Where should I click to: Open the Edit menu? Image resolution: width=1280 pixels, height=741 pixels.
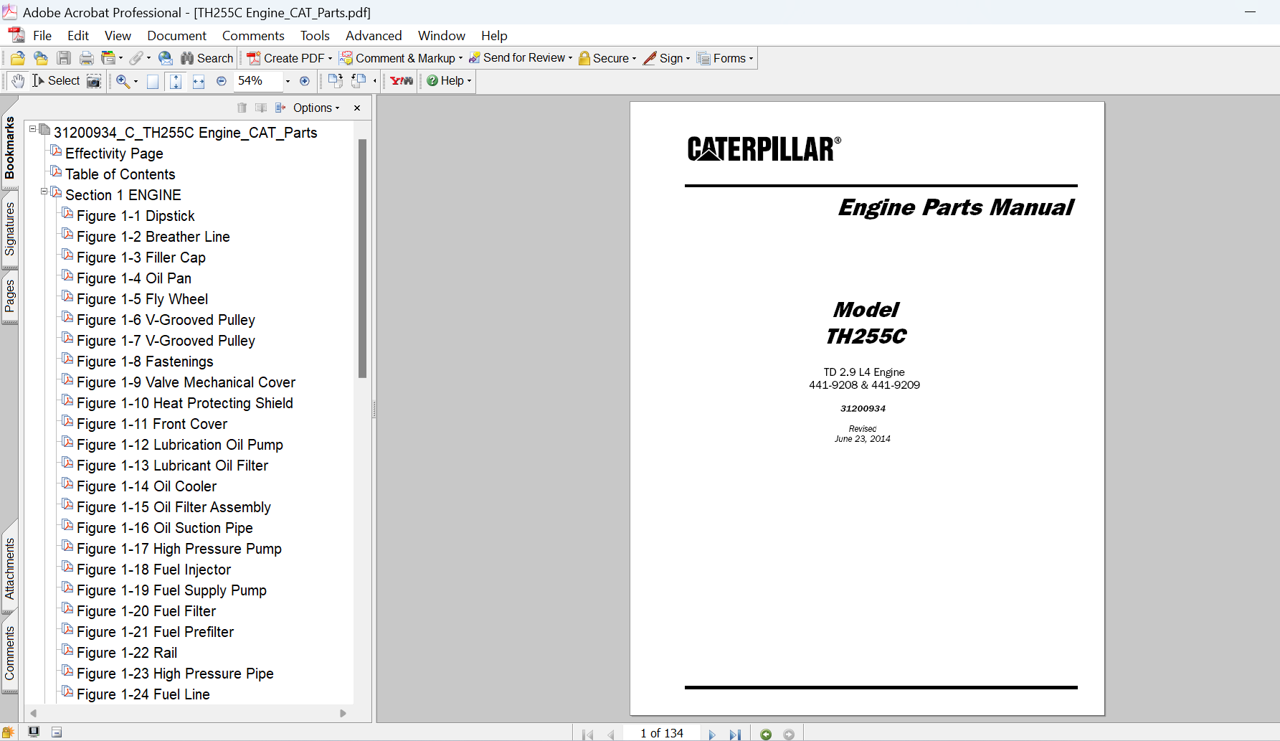(x=78, y=35)
